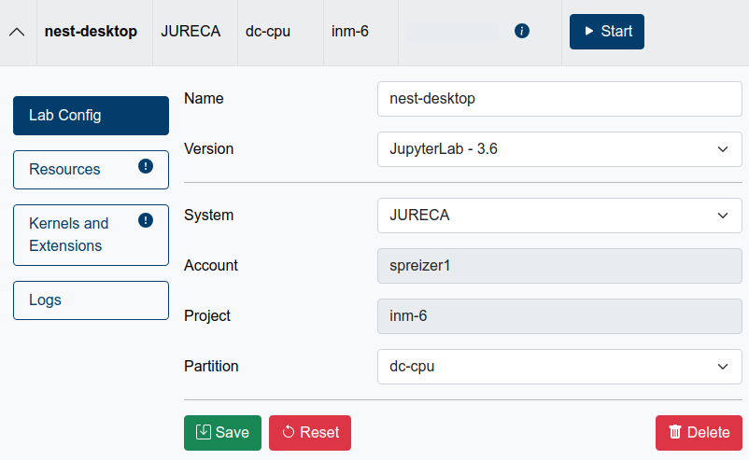The image size is (749, 460).
Task: Open the System dropdown showing JURECA
Action: [559, 216]
